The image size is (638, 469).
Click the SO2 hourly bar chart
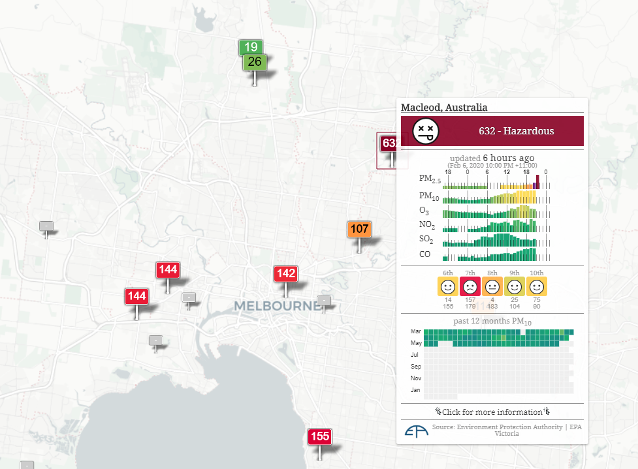496,240
